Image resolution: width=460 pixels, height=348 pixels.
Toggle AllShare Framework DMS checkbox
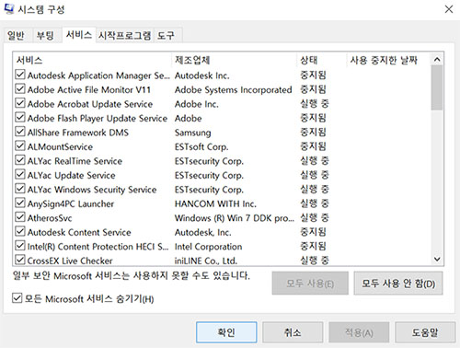[20, 132]
